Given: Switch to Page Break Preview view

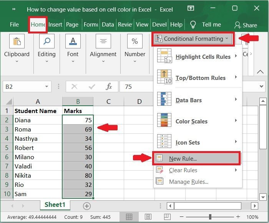Looking at the screenshot, I should point(167,217).
